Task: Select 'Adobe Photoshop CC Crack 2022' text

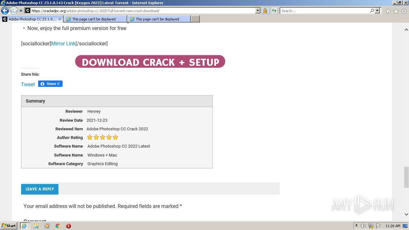Action: [x=117, y=129]
